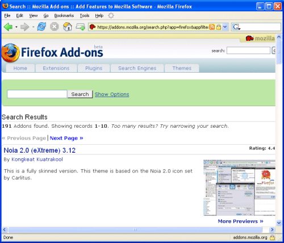The width and height of the screenshot is (284, 243).
Task: Click the header search go button
Action: (274, 51)
